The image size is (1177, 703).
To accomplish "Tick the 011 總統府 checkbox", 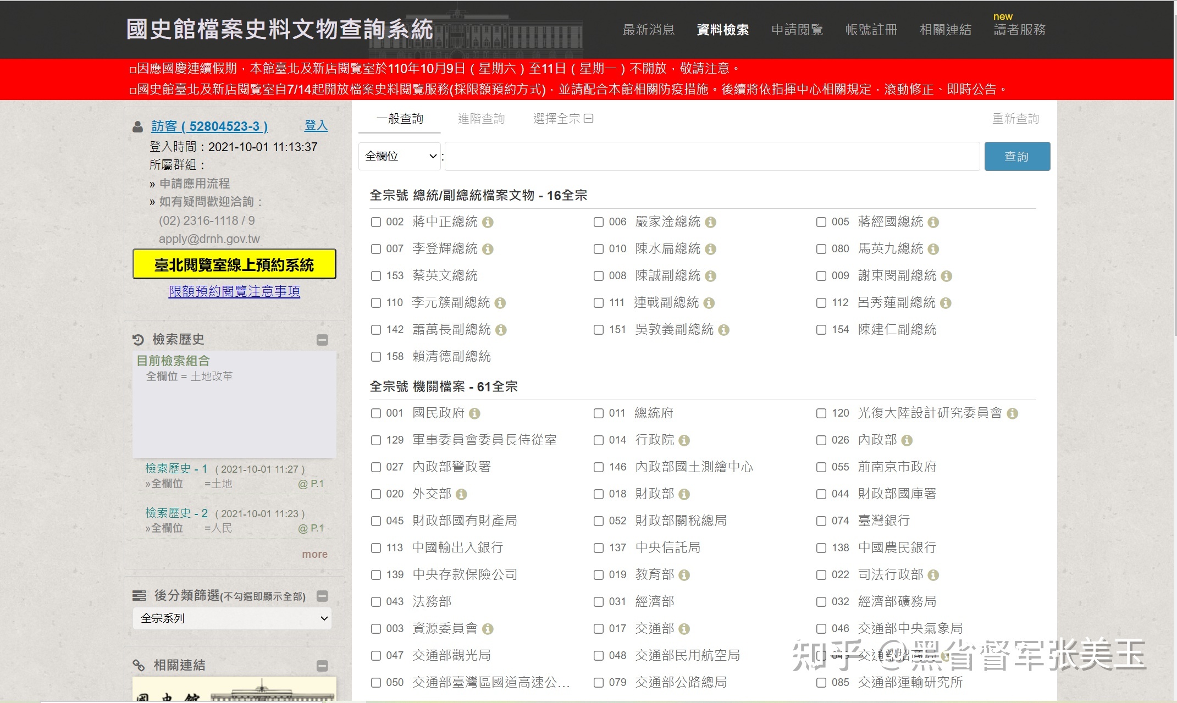I will [x=599, y=413].
